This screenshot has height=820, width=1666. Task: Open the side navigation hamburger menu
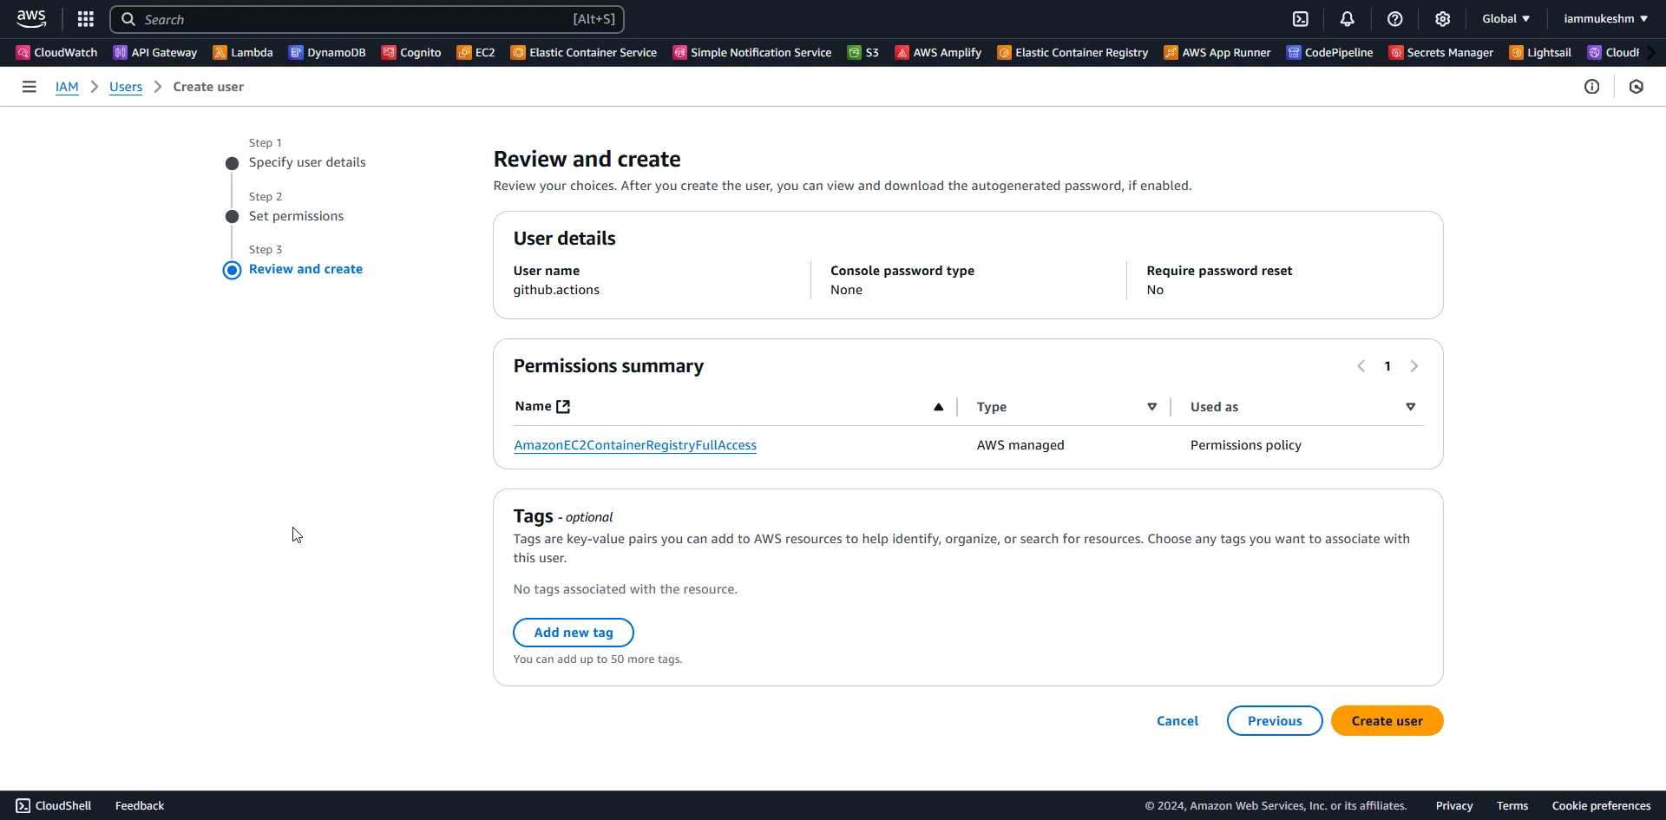coord(29,87)
